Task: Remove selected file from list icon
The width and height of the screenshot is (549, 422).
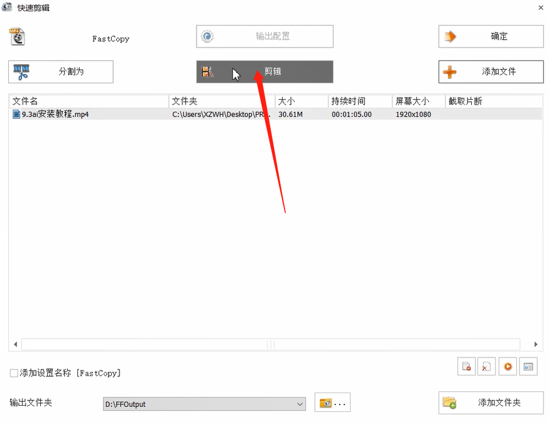Action: click(466, 366)
